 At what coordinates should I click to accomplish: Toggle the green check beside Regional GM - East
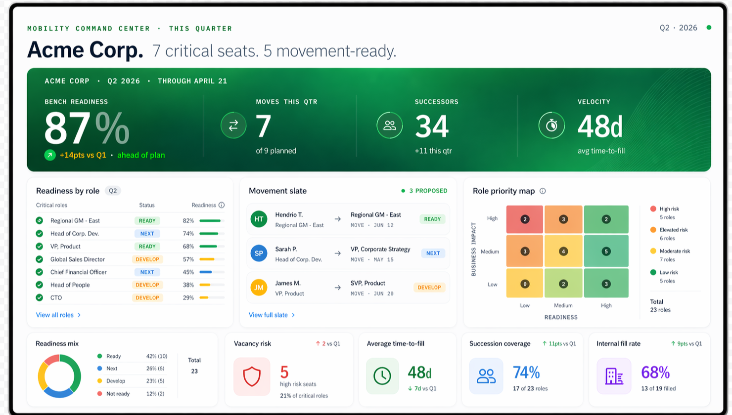tap(40, 220)
